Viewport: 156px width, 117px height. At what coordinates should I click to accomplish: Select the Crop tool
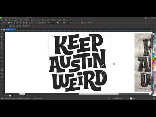point(2,36)
